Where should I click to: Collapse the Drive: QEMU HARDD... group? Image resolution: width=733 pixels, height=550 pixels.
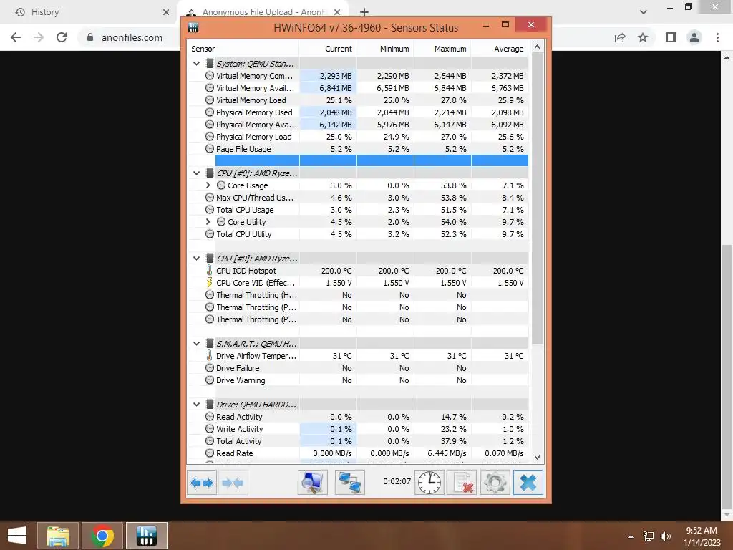click(196, 404)
